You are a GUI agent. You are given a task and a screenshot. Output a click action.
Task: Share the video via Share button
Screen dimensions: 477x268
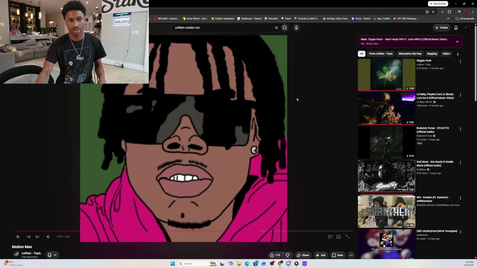[x=303, y=255]
